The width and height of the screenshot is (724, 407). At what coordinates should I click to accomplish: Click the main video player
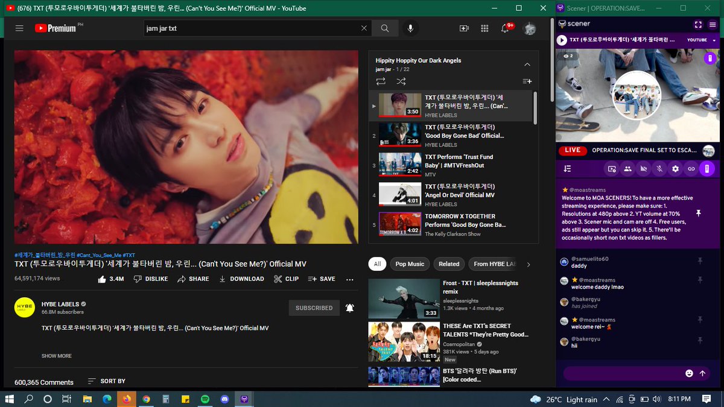[x=186, y=147]
